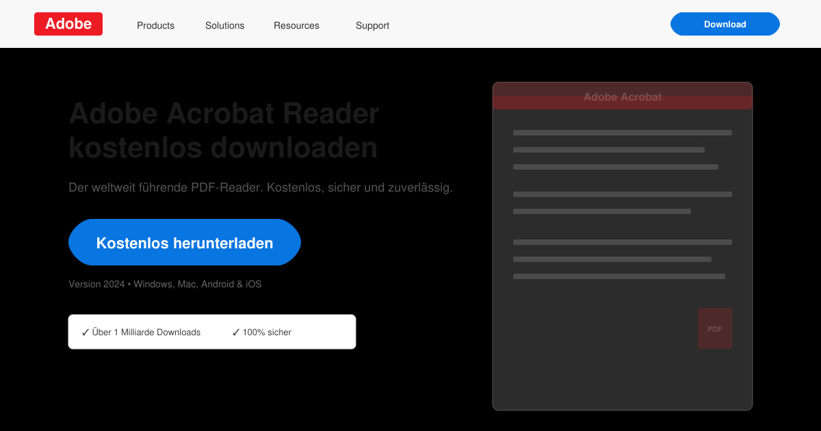Click the heading Adobe Acrobat Reader kostenlos downloaden

coord(224,130)
